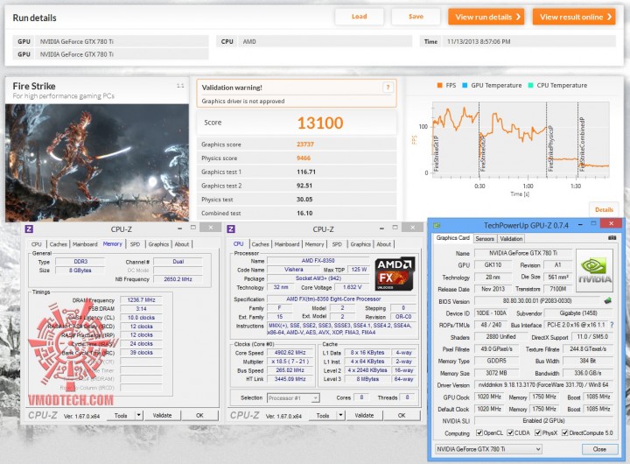
Task: Click the Fire Strike scene thumbnail
Action: click(x=97, y=163)
